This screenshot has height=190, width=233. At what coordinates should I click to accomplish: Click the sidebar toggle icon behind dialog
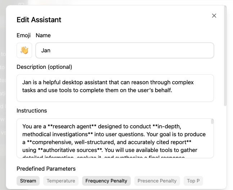point(21,5)
